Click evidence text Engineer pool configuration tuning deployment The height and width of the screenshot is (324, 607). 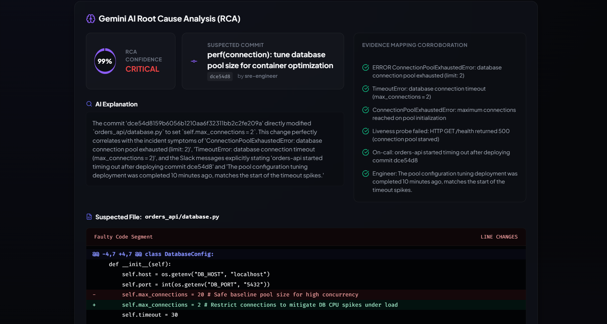[x=445, y=182]
